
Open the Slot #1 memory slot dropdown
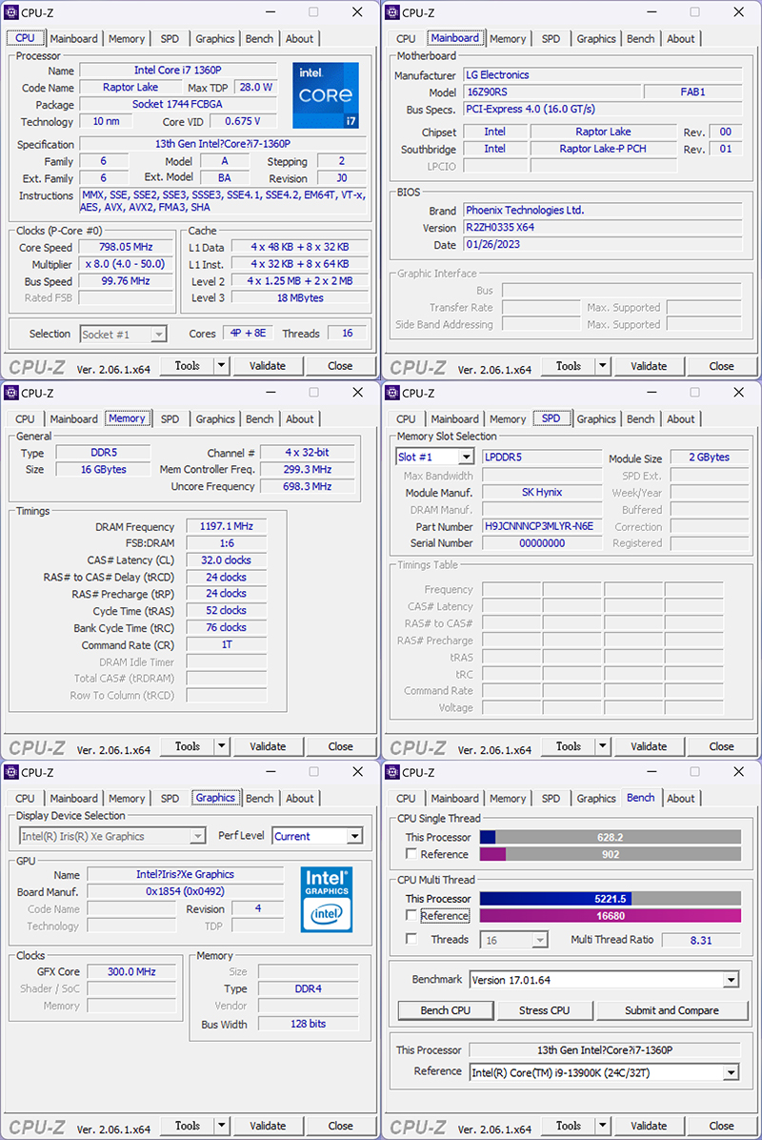pos(467,457)
